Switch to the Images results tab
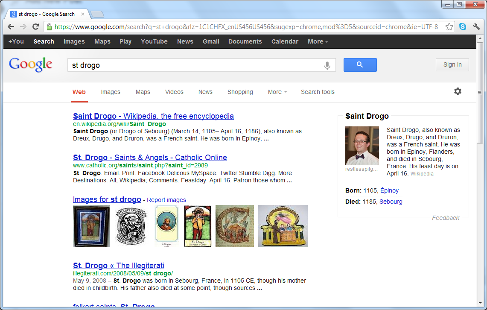 [111, 92]
